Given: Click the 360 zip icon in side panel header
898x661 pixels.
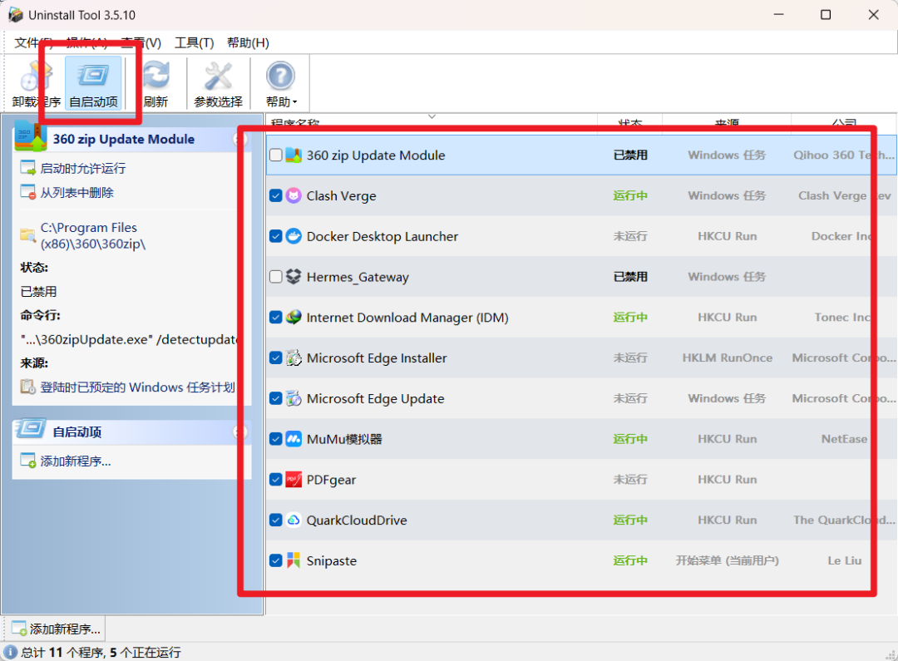Looking at the screenshot, I should tap(29, 136).
